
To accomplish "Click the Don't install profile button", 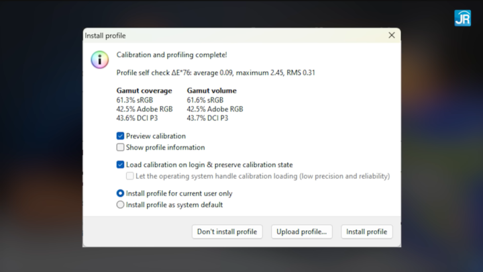I will coord(227,232).
